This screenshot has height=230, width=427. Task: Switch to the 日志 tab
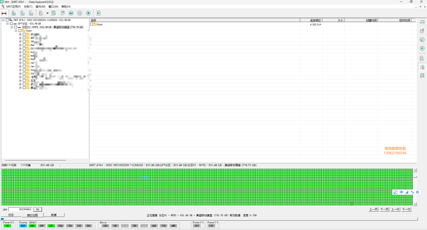pyautogui.click(x=11, y=215)
